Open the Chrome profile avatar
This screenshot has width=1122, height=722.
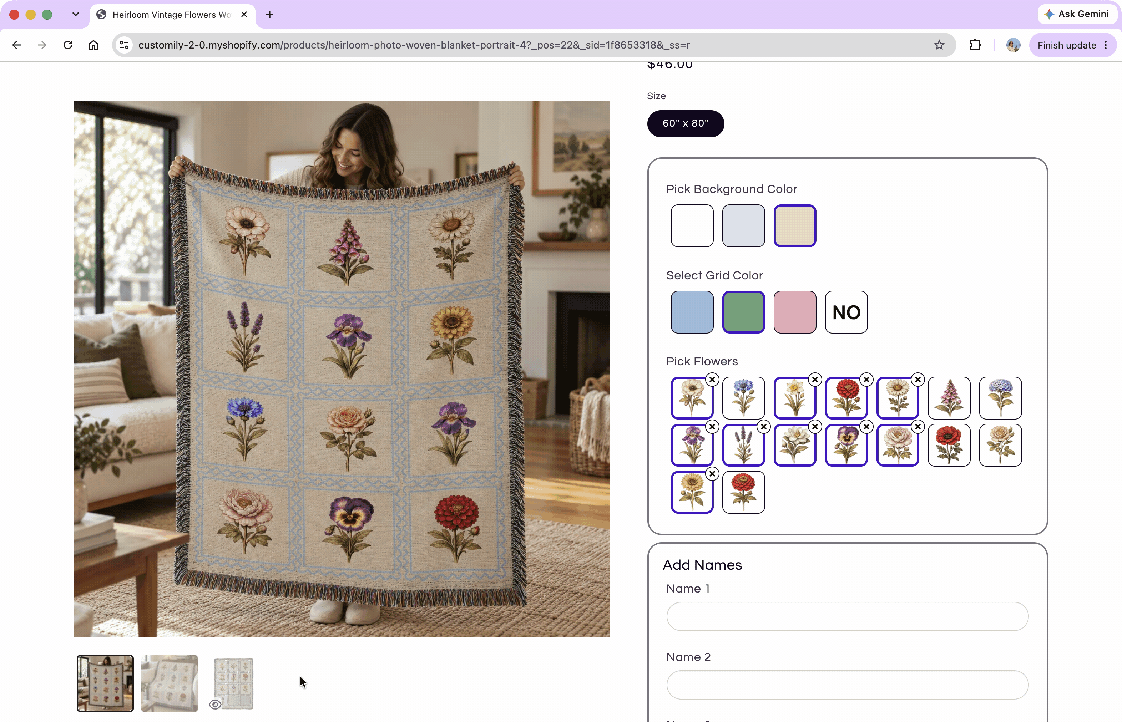click(x=1013, y=45)
